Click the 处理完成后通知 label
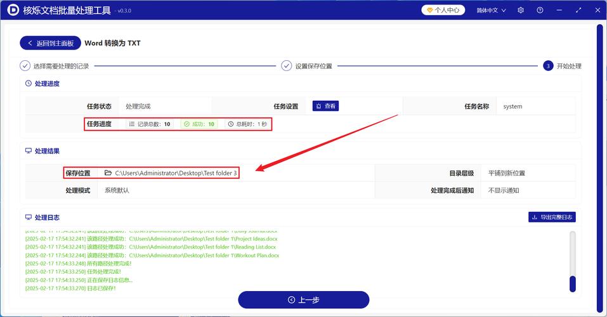 click(x=452, y=190)
